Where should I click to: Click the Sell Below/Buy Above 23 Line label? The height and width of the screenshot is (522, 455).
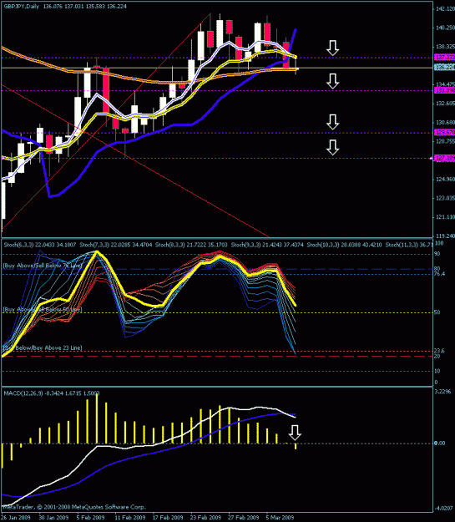point(43,348)
